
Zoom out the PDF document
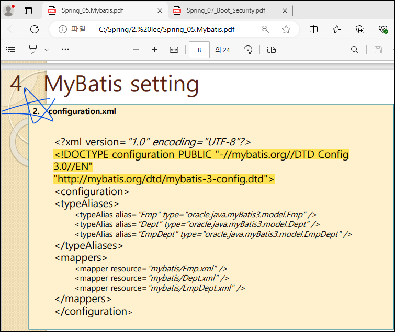coord(136,50)
